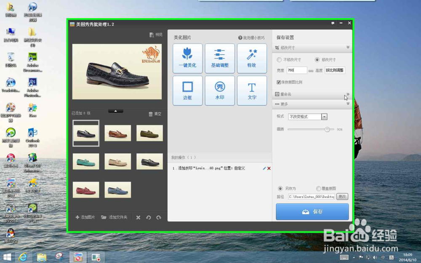Click the 清空 trash icon to clear images
The height and width of the screenshot is (263, 421).
coord(151,114)
